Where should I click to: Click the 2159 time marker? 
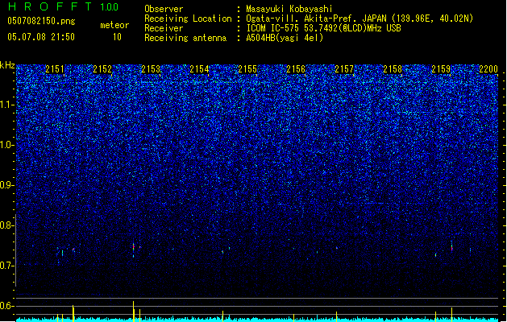coord(441,69)
